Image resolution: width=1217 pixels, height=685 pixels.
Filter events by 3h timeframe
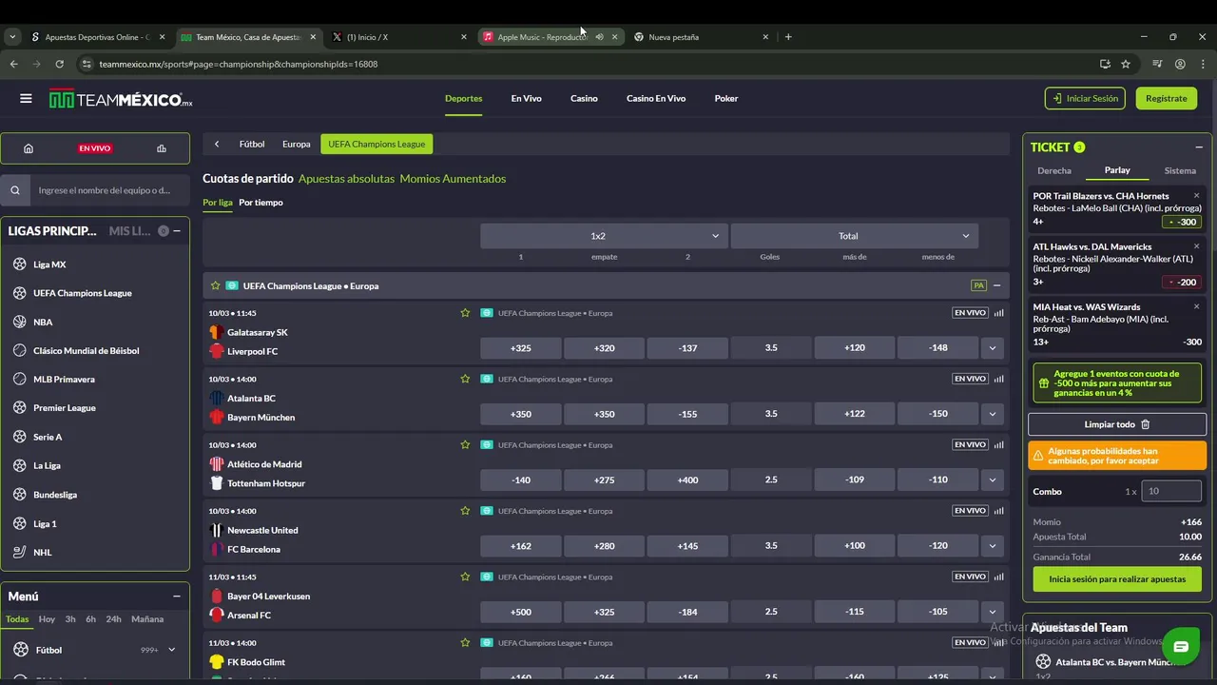(70, 619)
